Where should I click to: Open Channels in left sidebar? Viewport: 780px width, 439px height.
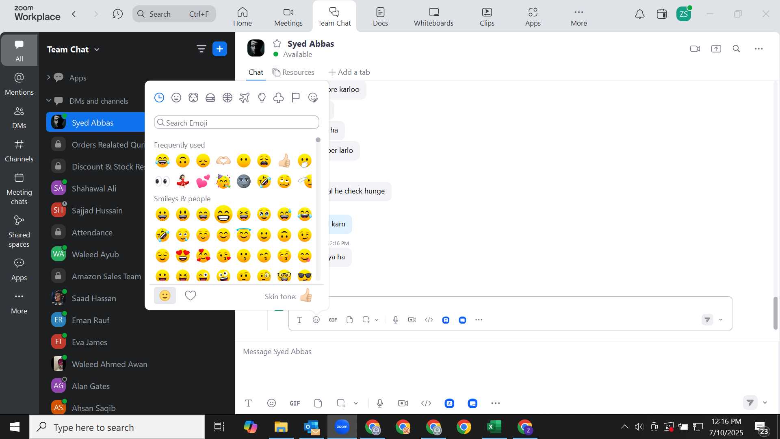pyautogui.click(x=19, y=151)
